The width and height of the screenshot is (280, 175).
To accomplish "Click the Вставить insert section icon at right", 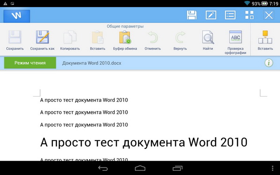I will pos(265,40).
